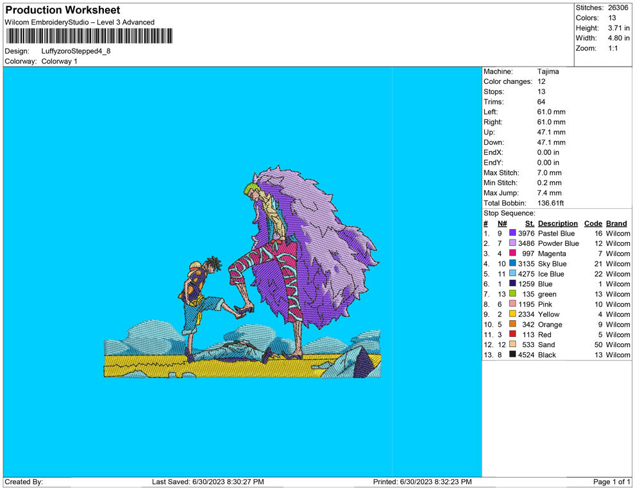Screen dimensions: 635x488
Task: Select the Red thread color swatch
Action: [x=512, y=334]
